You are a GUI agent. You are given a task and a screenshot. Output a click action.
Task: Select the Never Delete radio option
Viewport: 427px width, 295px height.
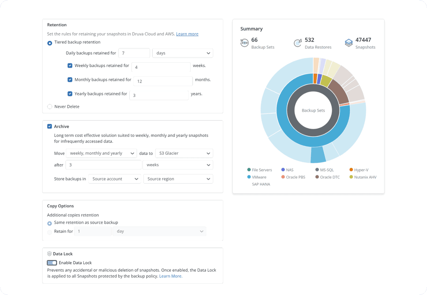pyautogui.click(x=50, y=106)
